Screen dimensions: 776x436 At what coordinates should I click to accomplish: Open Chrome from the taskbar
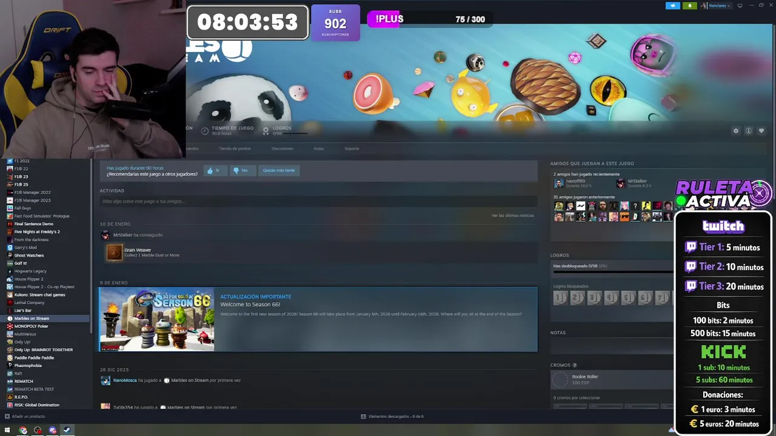[23, 431]
